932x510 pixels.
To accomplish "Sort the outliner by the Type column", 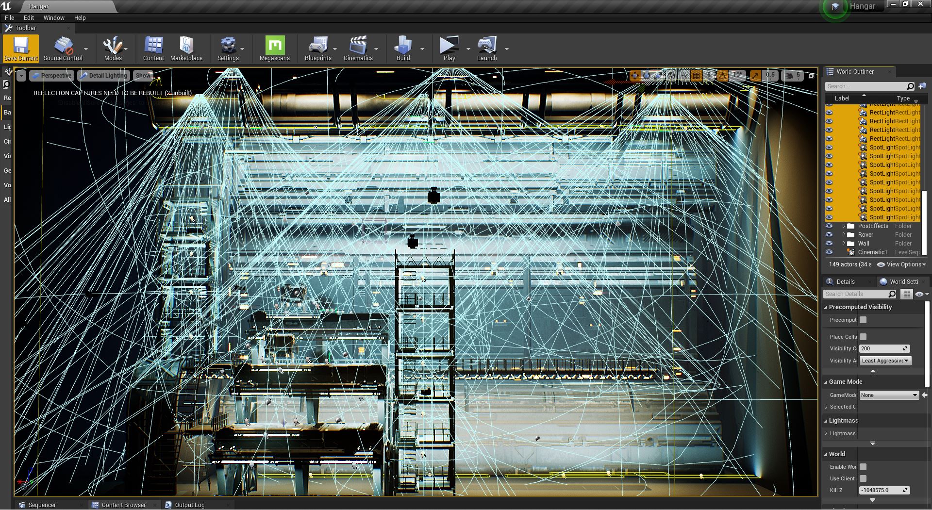I will pos(903,98).
